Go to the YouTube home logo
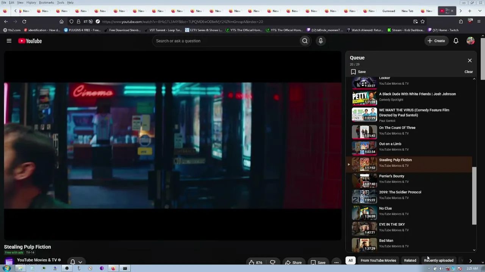485x272 pixels. (x=30, y=41)
